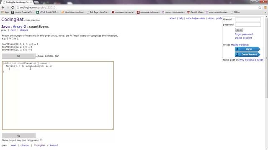Open the 'create account' link
This screenshot has height=150, width=268.
(x=243, y=38)
